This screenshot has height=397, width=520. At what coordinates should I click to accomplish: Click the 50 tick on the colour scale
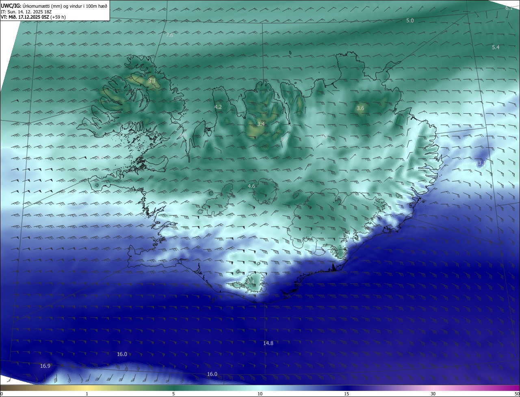517,394
